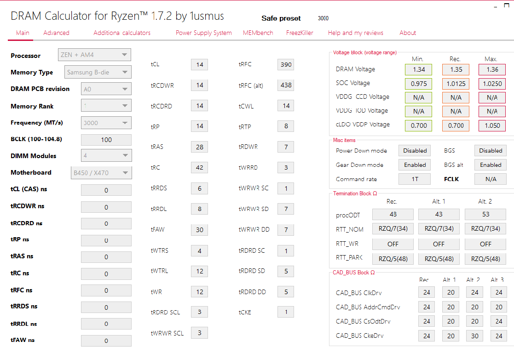This screenshot has height=347, width=514.
Task: Maximize the DRAM Calculator window
Action: pos(507,5)
